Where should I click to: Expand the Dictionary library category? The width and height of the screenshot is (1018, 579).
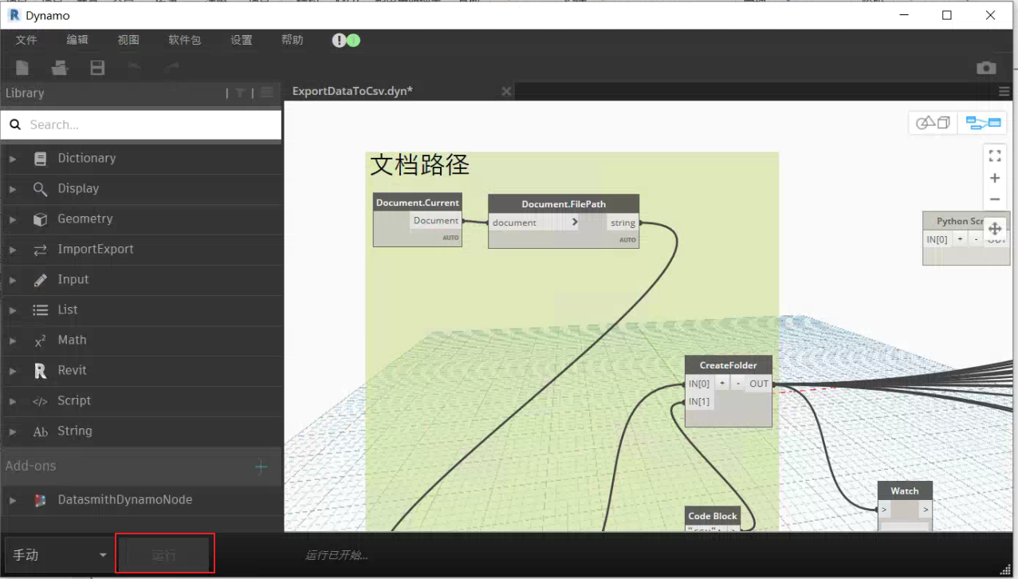(13, 159)
